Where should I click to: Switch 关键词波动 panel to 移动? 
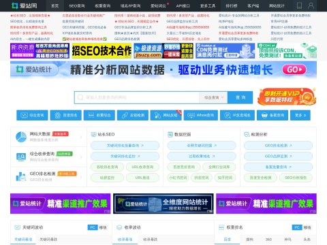pyautogui.click(x=103, y=227)
